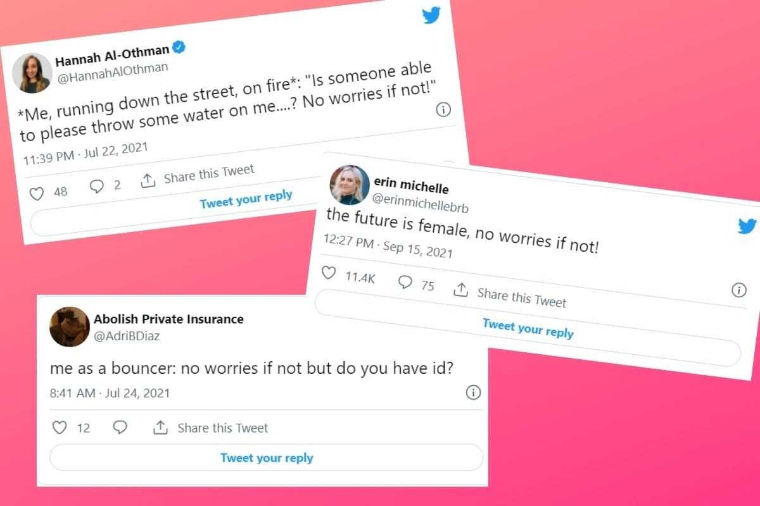Click Twitter bird logo on Hannah's tweet
The image size is (760, 506).
(x=431, y=15)
